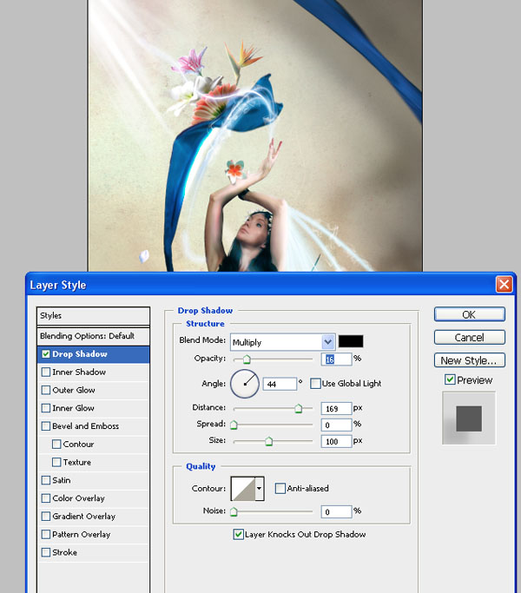Click the Angle value field

point(280,385)
